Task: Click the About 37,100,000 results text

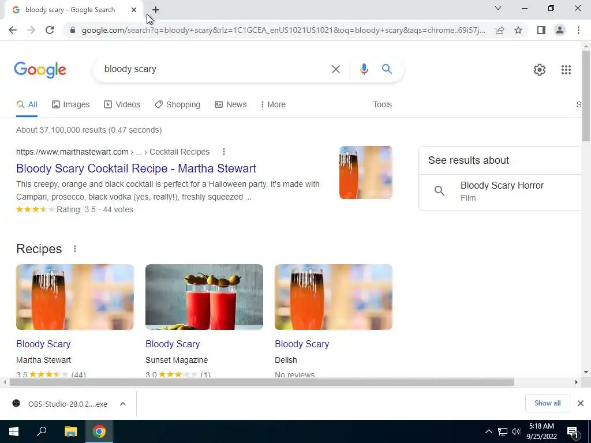Action: coord(89,130)
